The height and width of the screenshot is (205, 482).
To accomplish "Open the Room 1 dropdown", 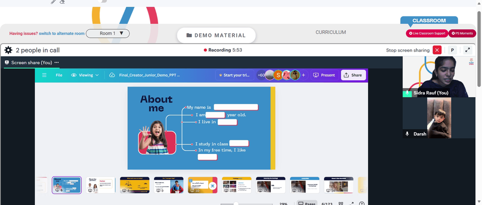I will click(x=107, y=34).
